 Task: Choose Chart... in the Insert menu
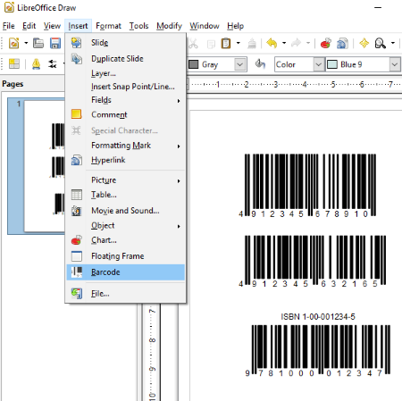(126, 240)
